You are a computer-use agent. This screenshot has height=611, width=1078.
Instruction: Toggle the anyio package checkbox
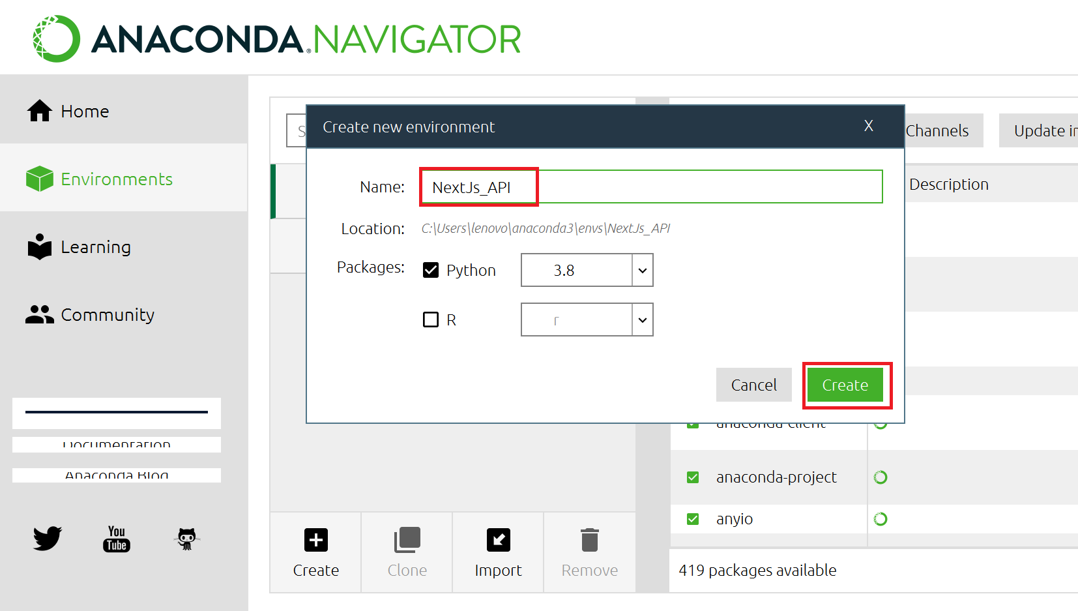click(693, 519)
